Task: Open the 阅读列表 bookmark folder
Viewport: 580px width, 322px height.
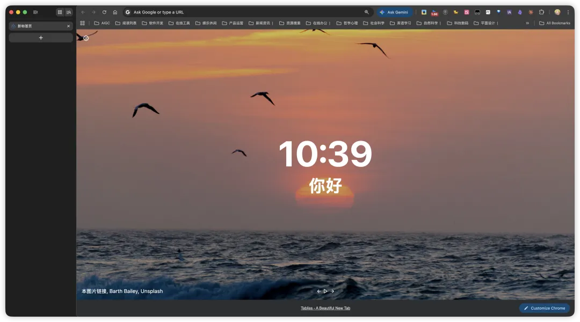Action: click(x=126, y=23)
